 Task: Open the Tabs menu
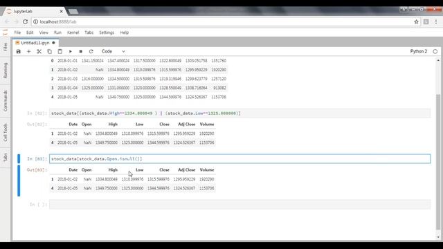[x=89, y=33]
